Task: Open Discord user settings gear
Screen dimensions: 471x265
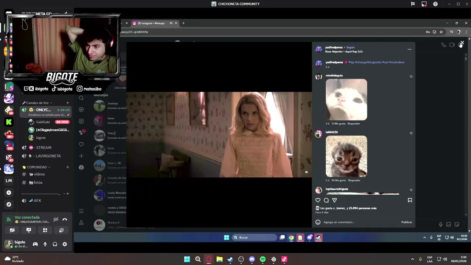Action: coord(65,244)
